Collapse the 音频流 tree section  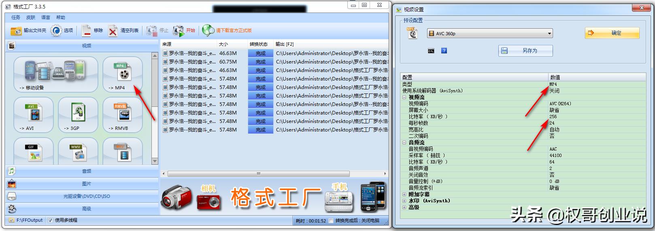point(404,142)
